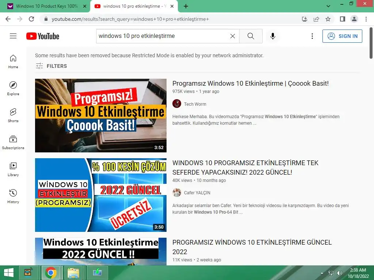Open 'WINDOWS 10 PROGRAMSIZ ETKİNLEŞTİRME TEK SEFERDE' title
374x280 pixels.
click(x=245, y=168)
